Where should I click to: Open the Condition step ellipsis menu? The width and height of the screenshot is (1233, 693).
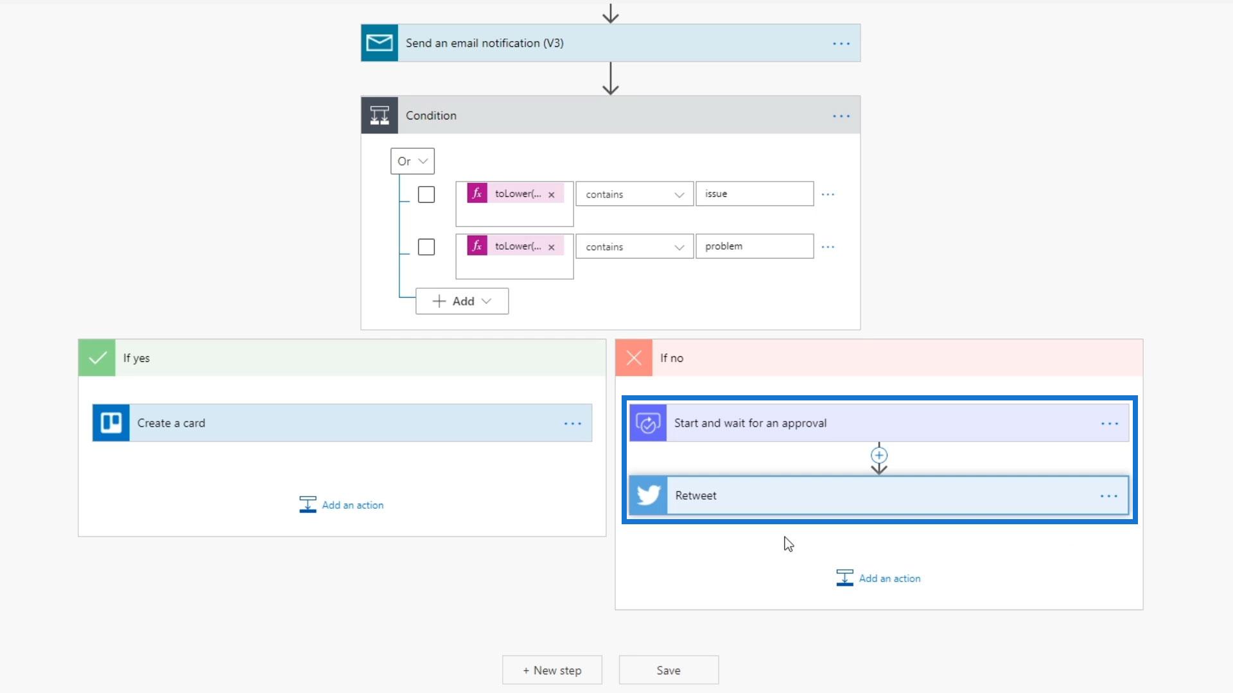[x=841, y=116]
